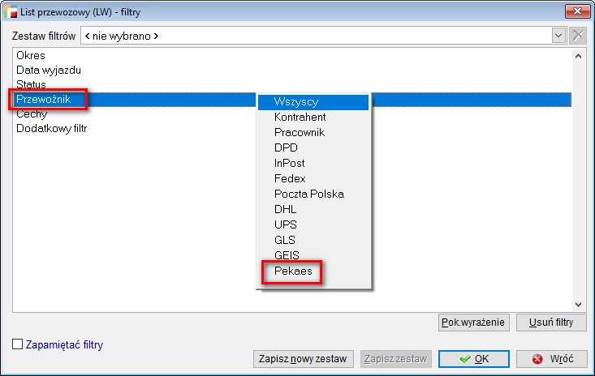The width and height of the screenshot is (595, 376).
Task: Select the Pekaes carrier entry
Action: tap(293, 271)
